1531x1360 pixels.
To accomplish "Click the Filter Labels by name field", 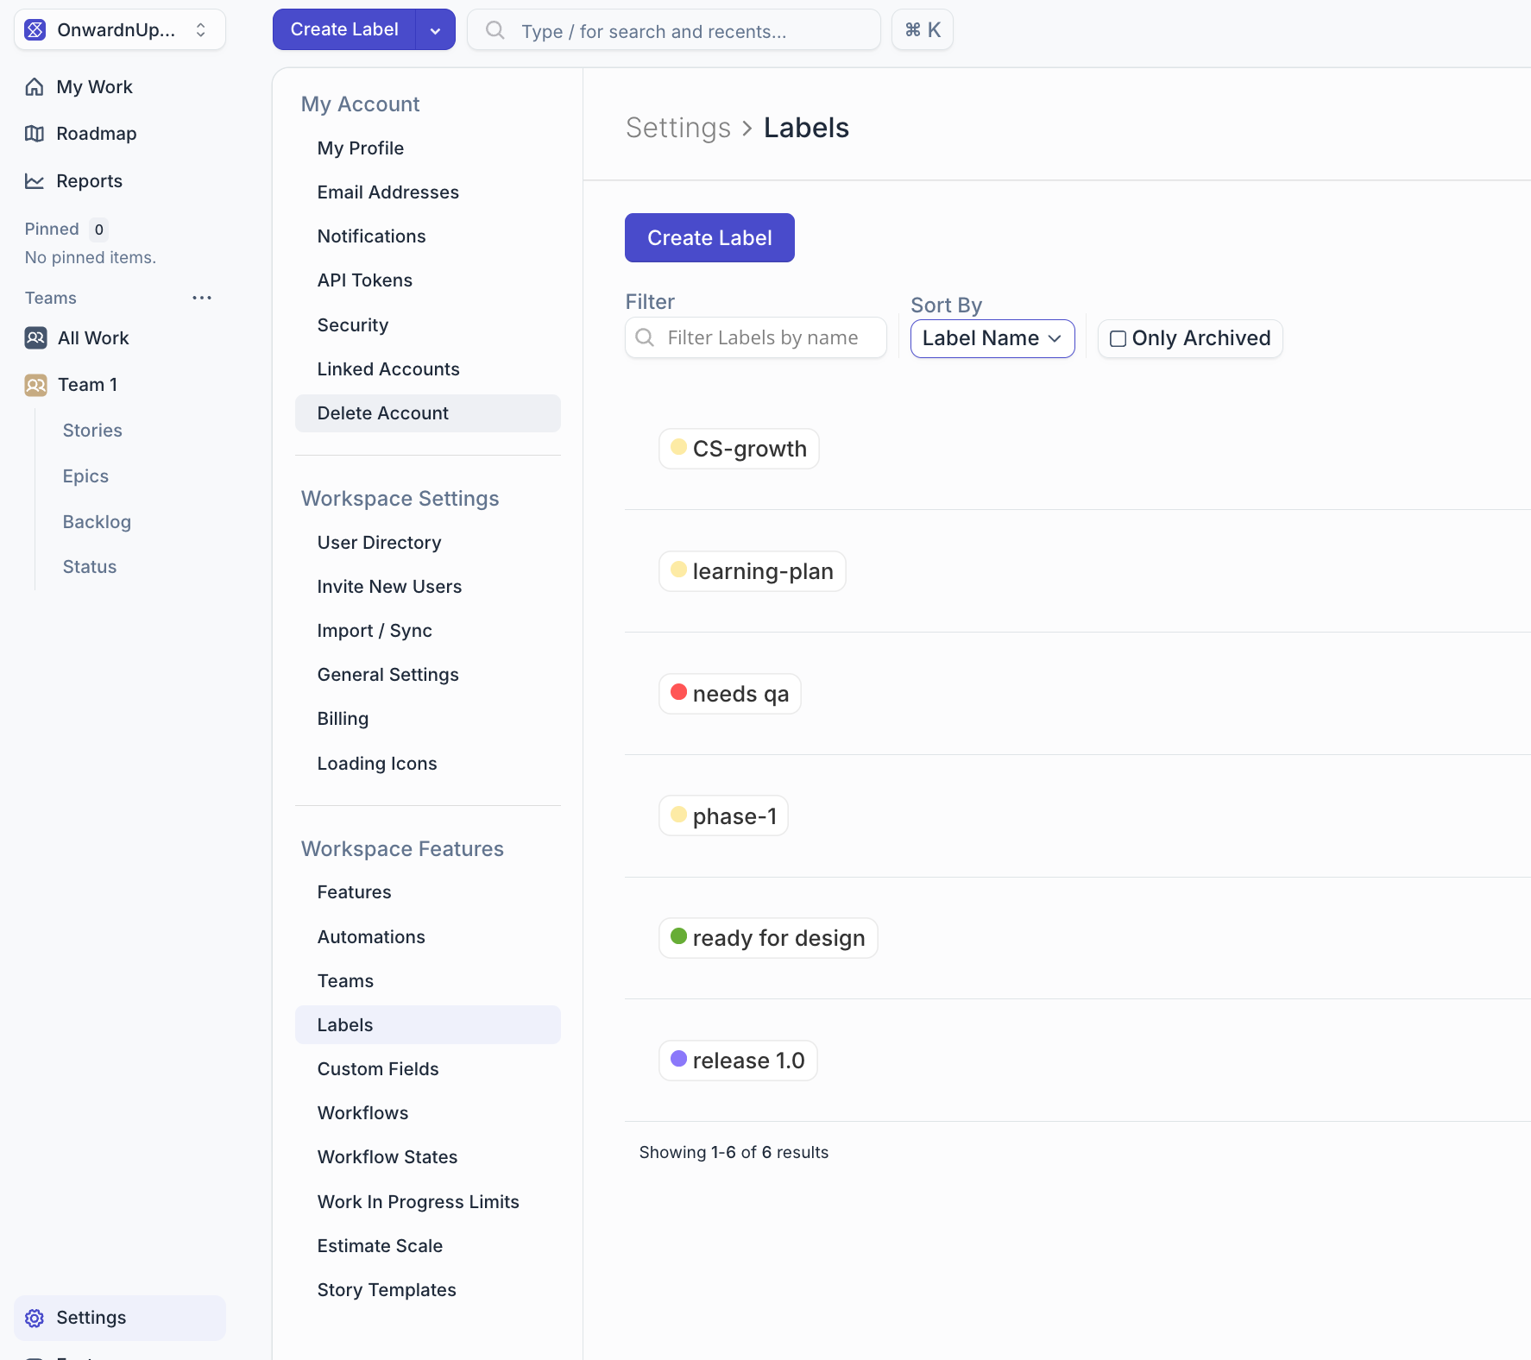I will [x=763, y=338].
